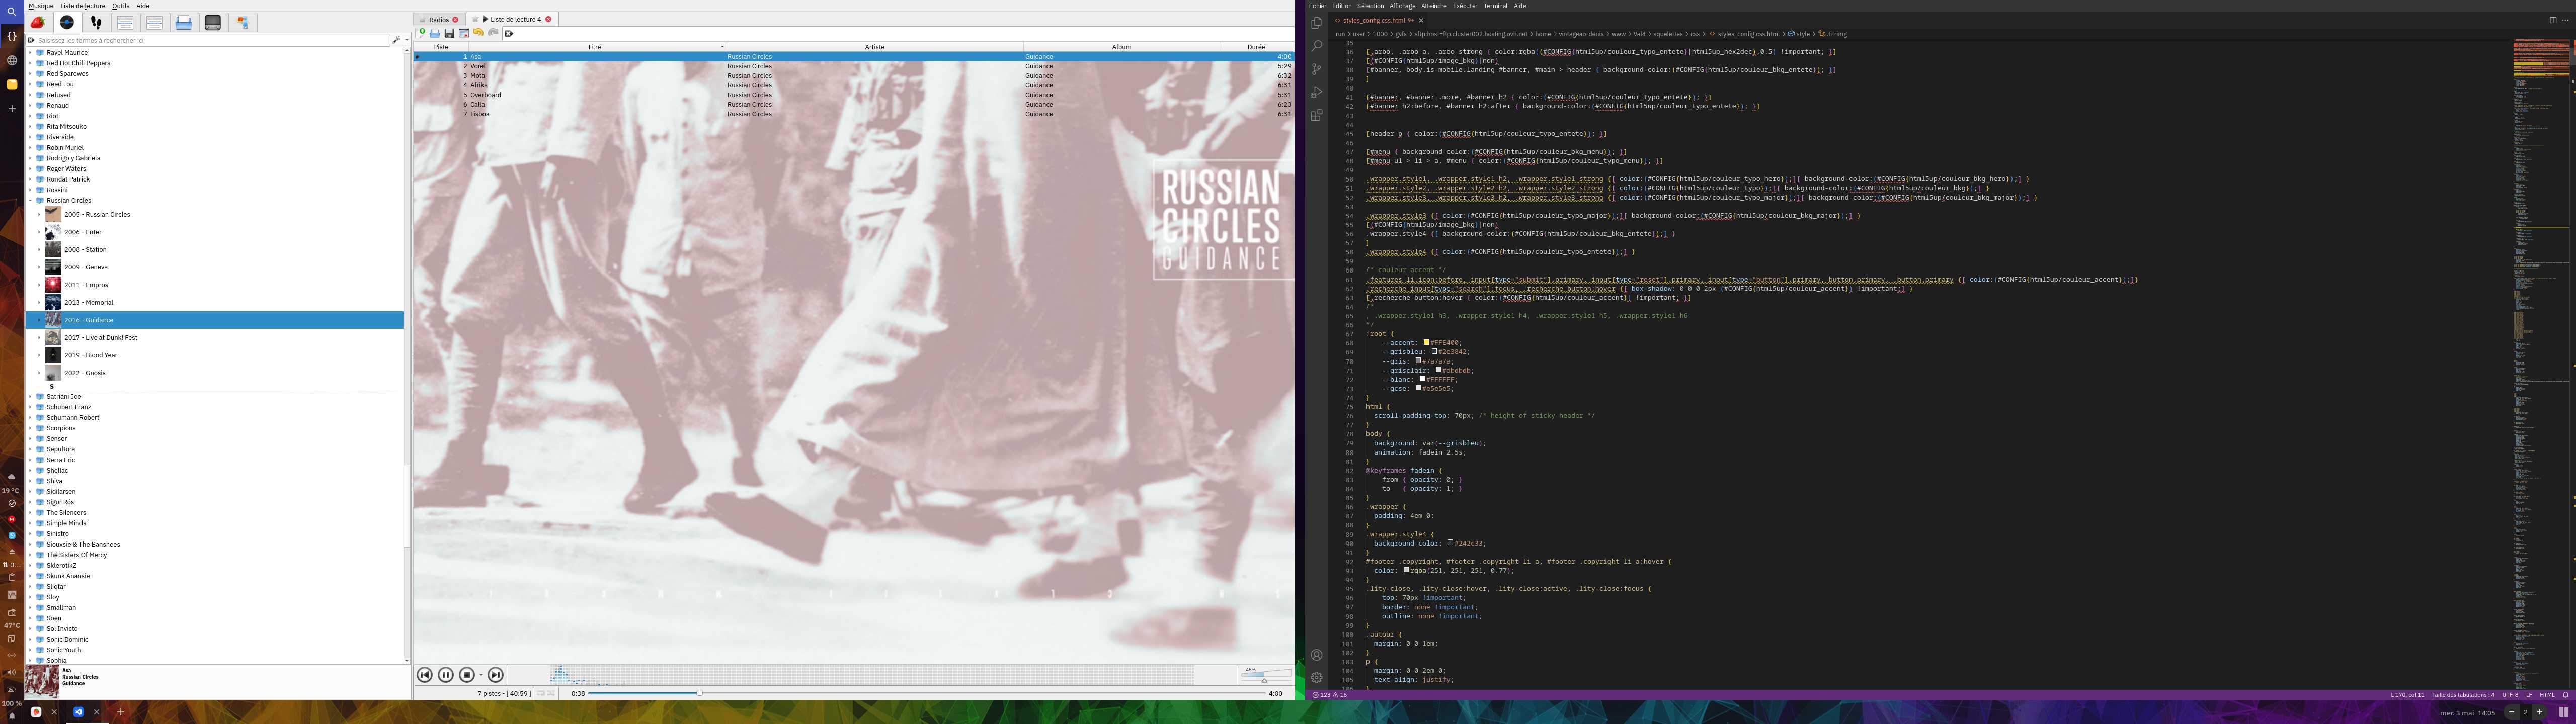Open the Run and Debug panel
2576x724 pixels.
1316,92
